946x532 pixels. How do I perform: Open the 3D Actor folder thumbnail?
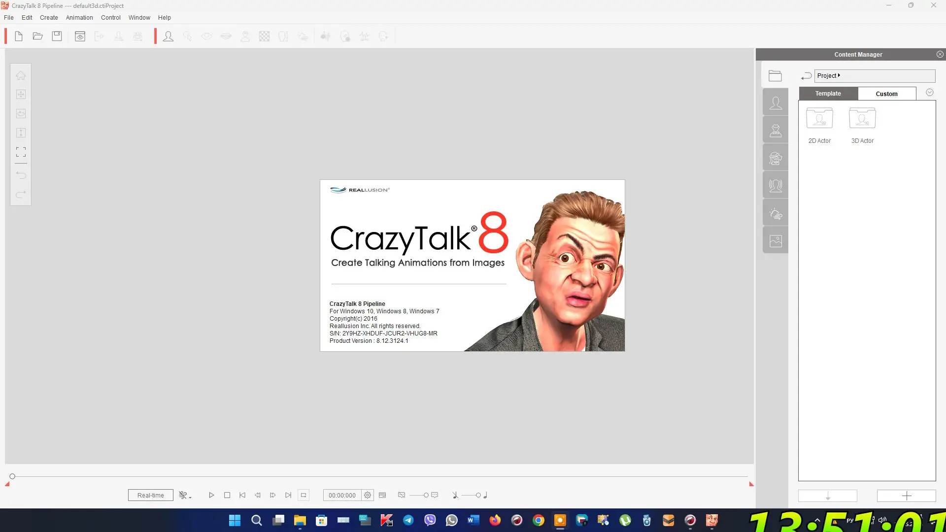pos(862,118)
